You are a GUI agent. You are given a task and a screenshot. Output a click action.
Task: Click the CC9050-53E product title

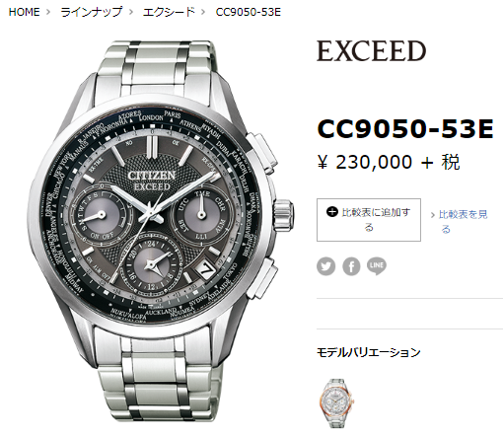tap(405, 129)
